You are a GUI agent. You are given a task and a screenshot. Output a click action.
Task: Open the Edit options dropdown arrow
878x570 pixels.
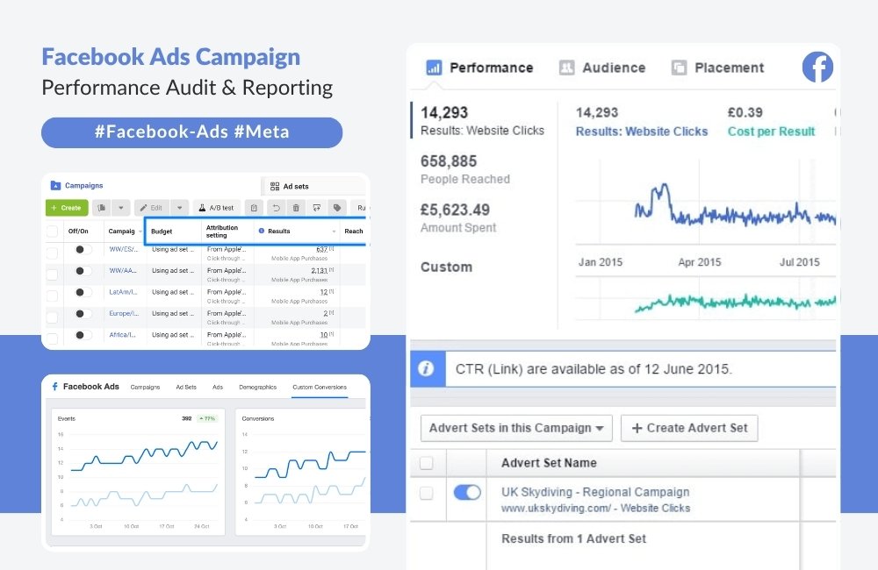click(180, 208)
